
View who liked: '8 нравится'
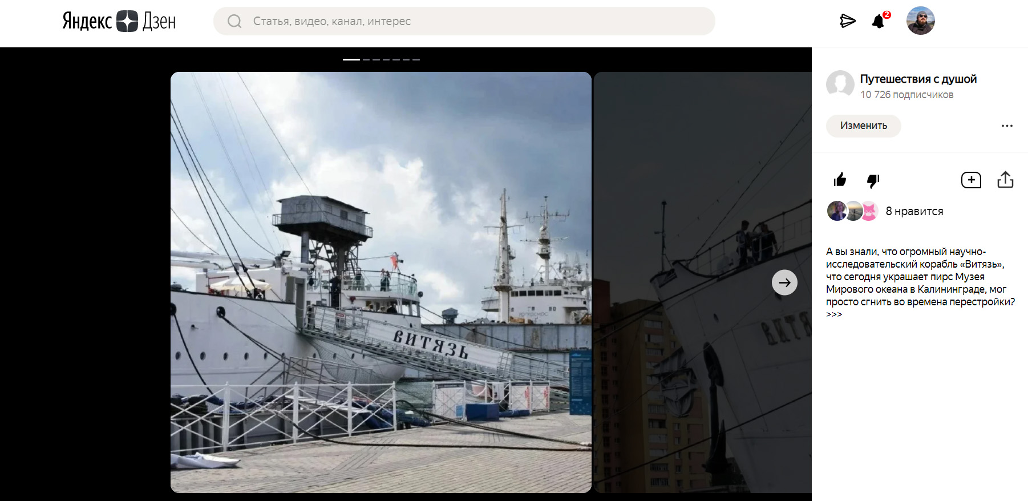tap(914, 211)
